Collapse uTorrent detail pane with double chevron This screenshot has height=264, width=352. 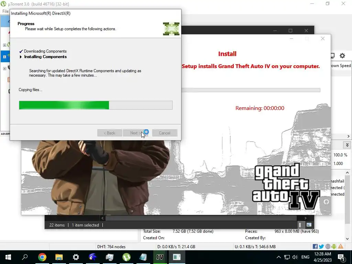click(347, 145)
